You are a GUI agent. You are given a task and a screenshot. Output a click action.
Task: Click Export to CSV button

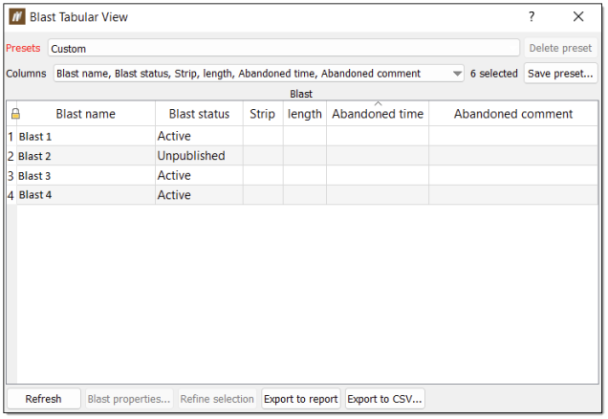point(385,399)
